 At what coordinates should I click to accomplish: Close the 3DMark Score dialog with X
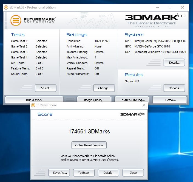[x=144, y=105]
